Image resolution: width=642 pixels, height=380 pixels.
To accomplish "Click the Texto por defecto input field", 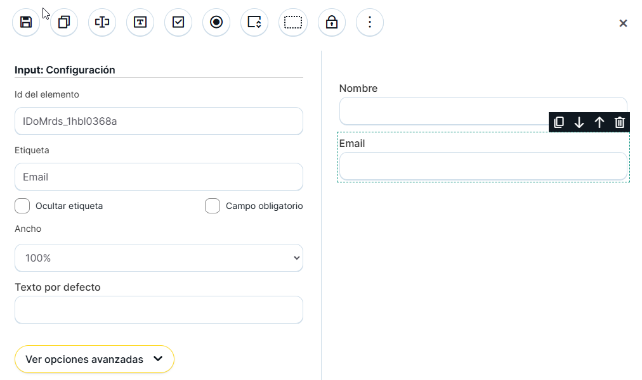I will [159, 310].
